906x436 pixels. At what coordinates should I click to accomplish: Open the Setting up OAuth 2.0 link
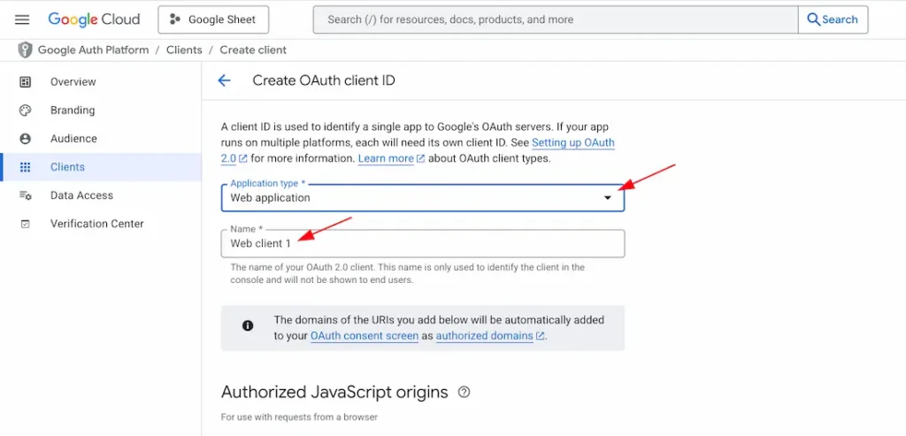(572, 142)
